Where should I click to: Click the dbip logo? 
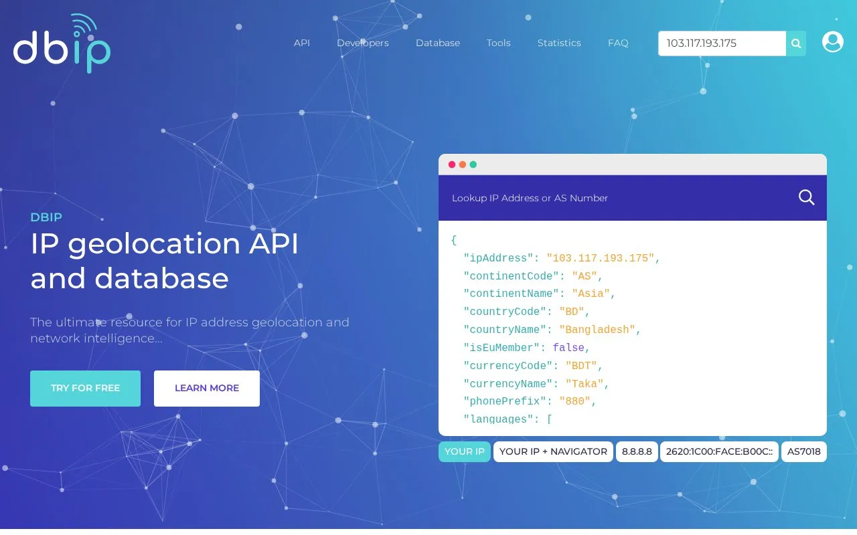pyautogui.click(x=62, y=43)
